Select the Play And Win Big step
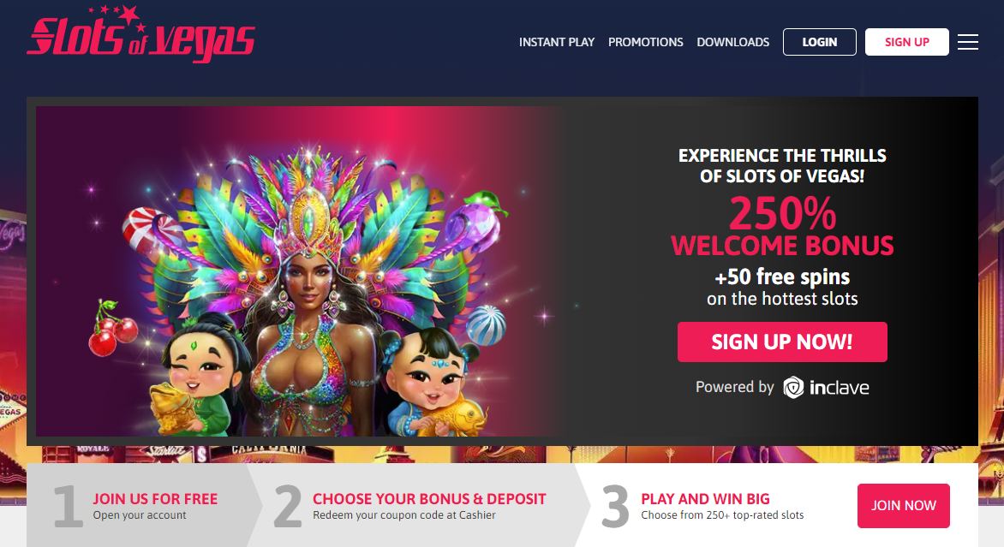The width and height of the screenshot is (1004, 547). (722, 505)
